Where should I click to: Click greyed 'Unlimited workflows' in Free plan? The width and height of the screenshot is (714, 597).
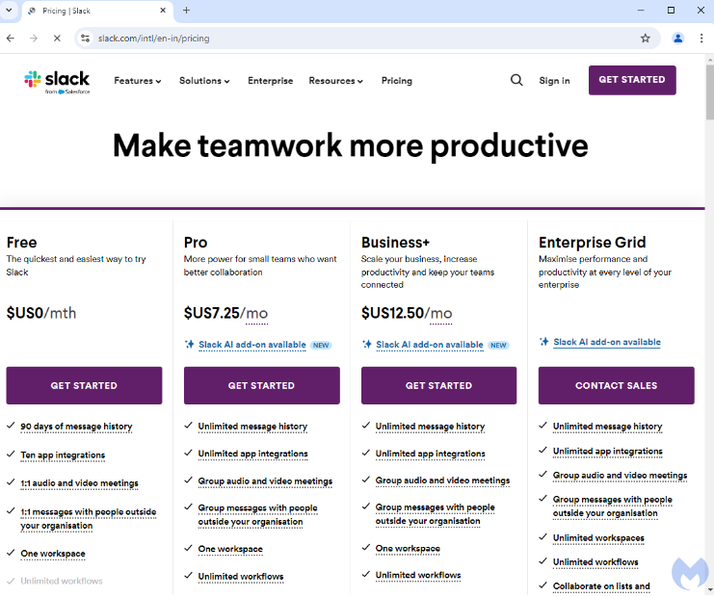(x=62, y=581)
